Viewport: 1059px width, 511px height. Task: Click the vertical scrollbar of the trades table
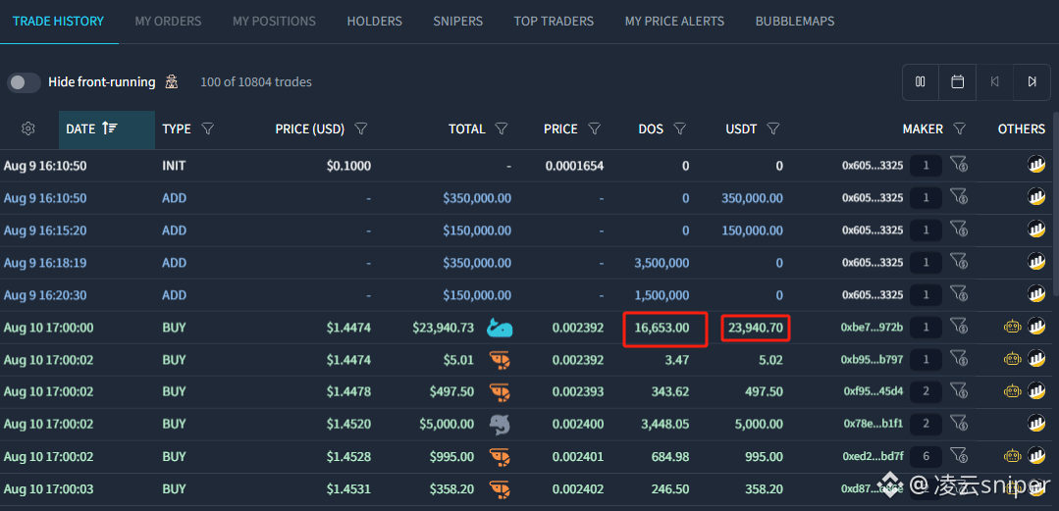coord(1056,202)
